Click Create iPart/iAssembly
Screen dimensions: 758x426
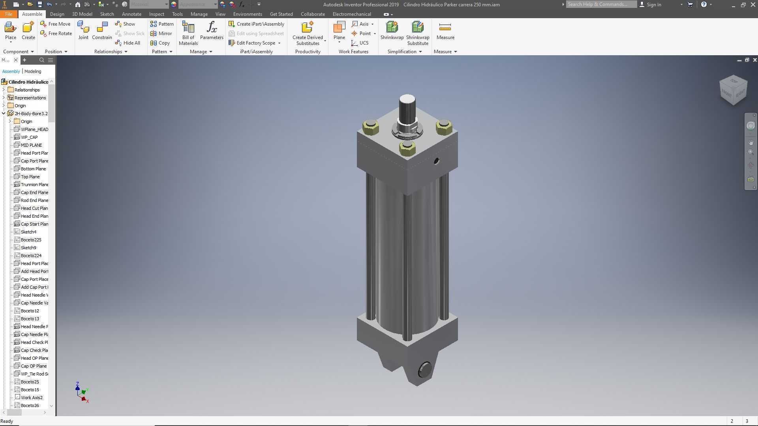point(256,24)
